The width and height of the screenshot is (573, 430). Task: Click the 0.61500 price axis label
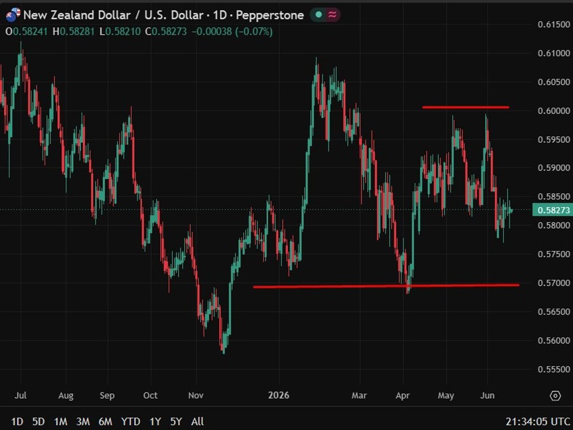click(554, 25)
